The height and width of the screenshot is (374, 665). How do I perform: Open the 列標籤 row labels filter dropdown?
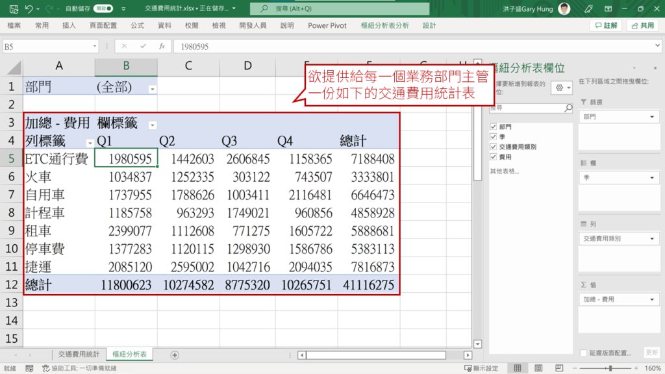tap(90, 143)
